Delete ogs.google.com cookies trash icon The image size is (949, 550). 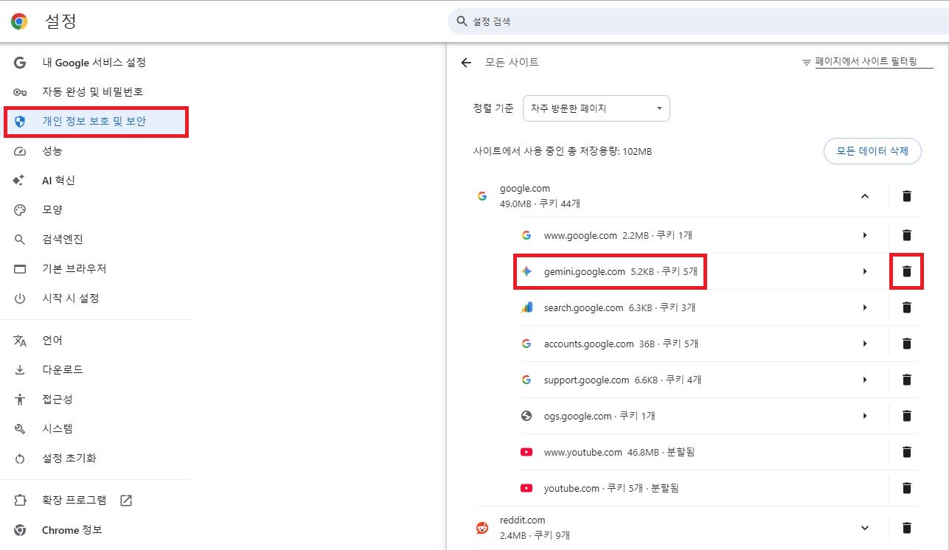[x=907, y=416]
